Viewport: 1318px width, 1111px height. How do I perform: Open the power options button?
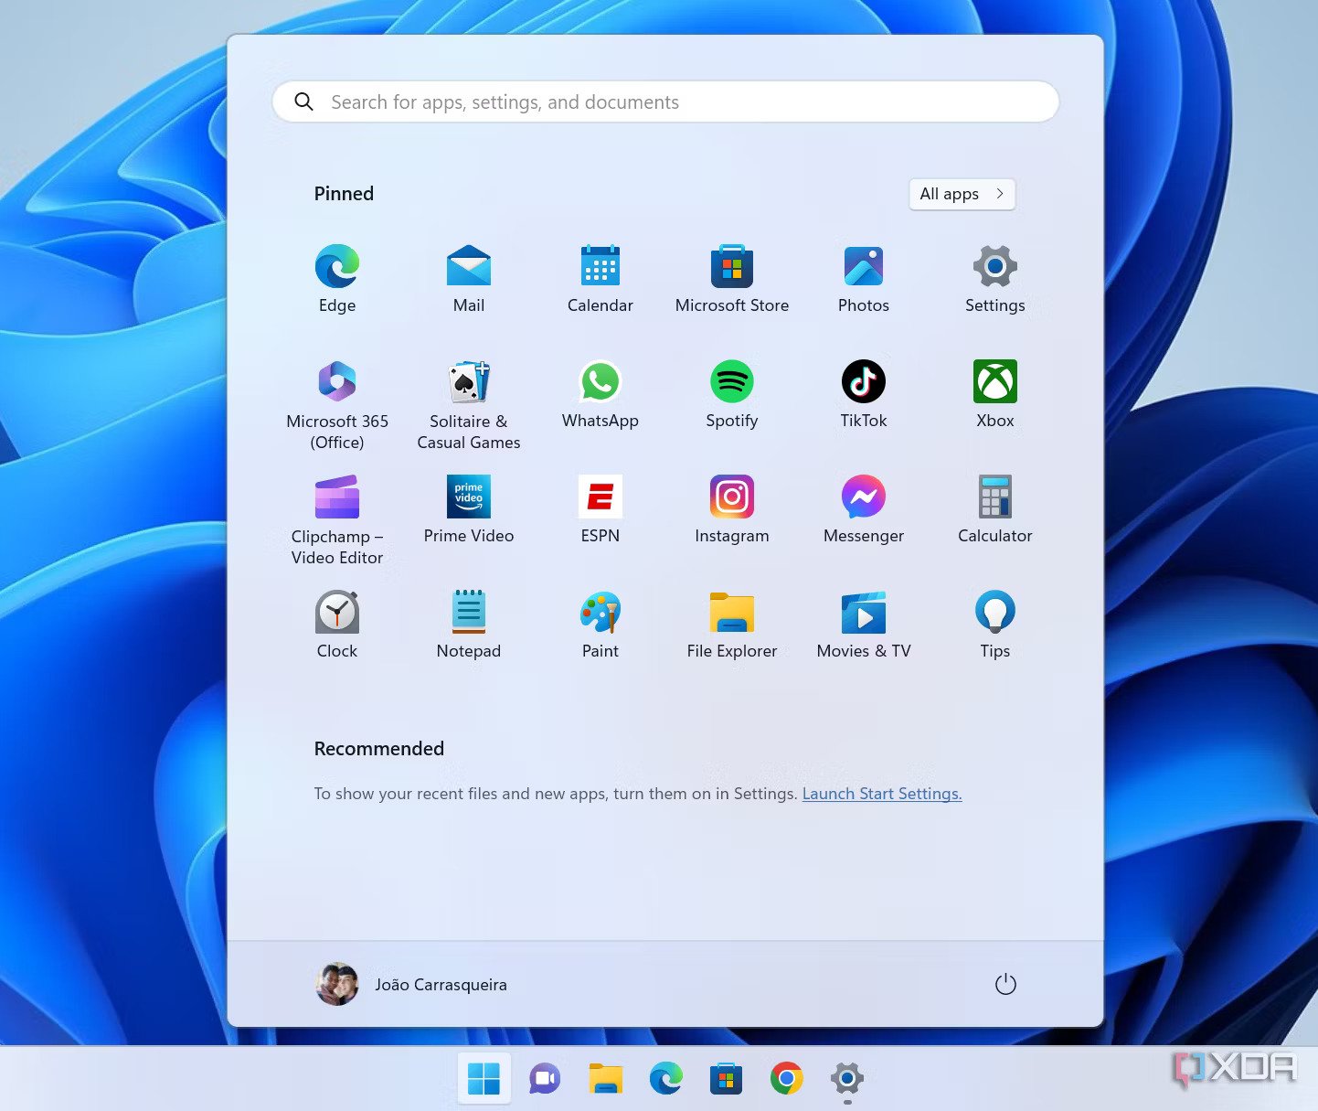pyautogui.click(x=1005, y=984)
